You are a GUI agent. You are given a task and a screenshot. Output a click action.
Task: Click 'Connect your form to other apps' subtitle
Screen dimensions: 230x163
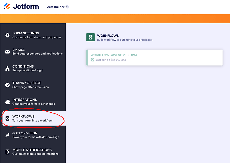(34, 104)
